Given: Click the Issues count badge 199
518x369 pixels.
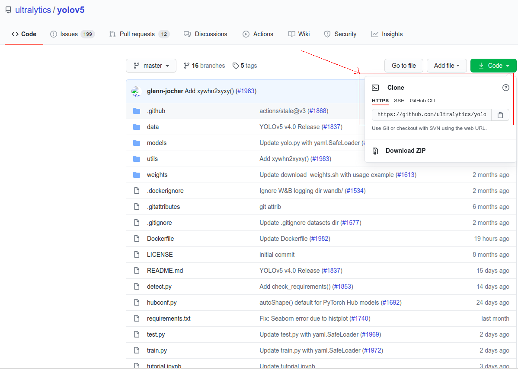Looking at the screenshot, I should coord(88,34).
